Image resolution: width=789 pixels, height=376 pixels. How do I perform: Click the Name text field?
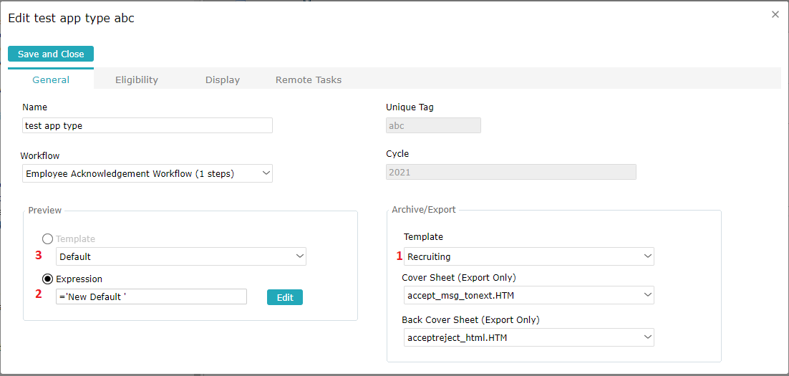(x=147, y=126)
